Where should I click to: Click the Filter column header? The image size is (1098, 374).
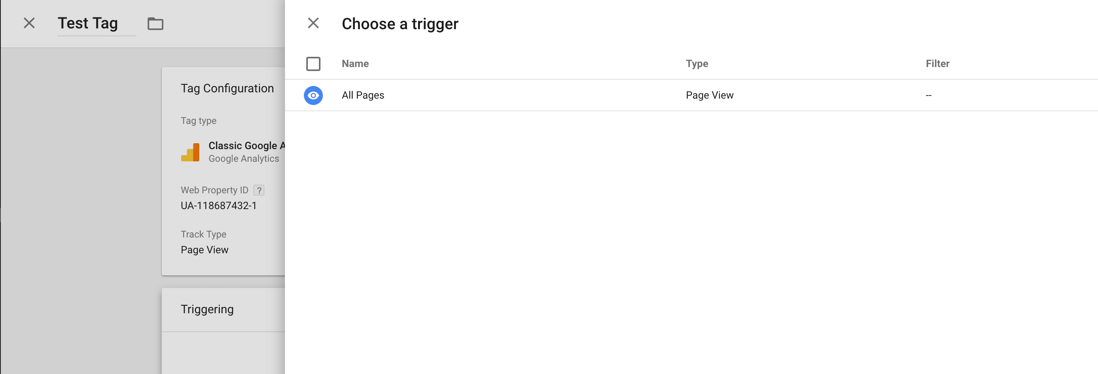[x=937, y=64]
